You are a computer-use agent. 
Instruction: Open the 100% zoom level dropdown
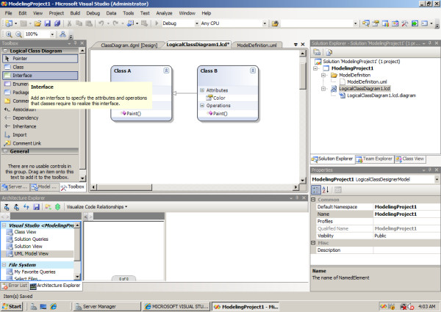pyautogui.click(x=52, y=35)
